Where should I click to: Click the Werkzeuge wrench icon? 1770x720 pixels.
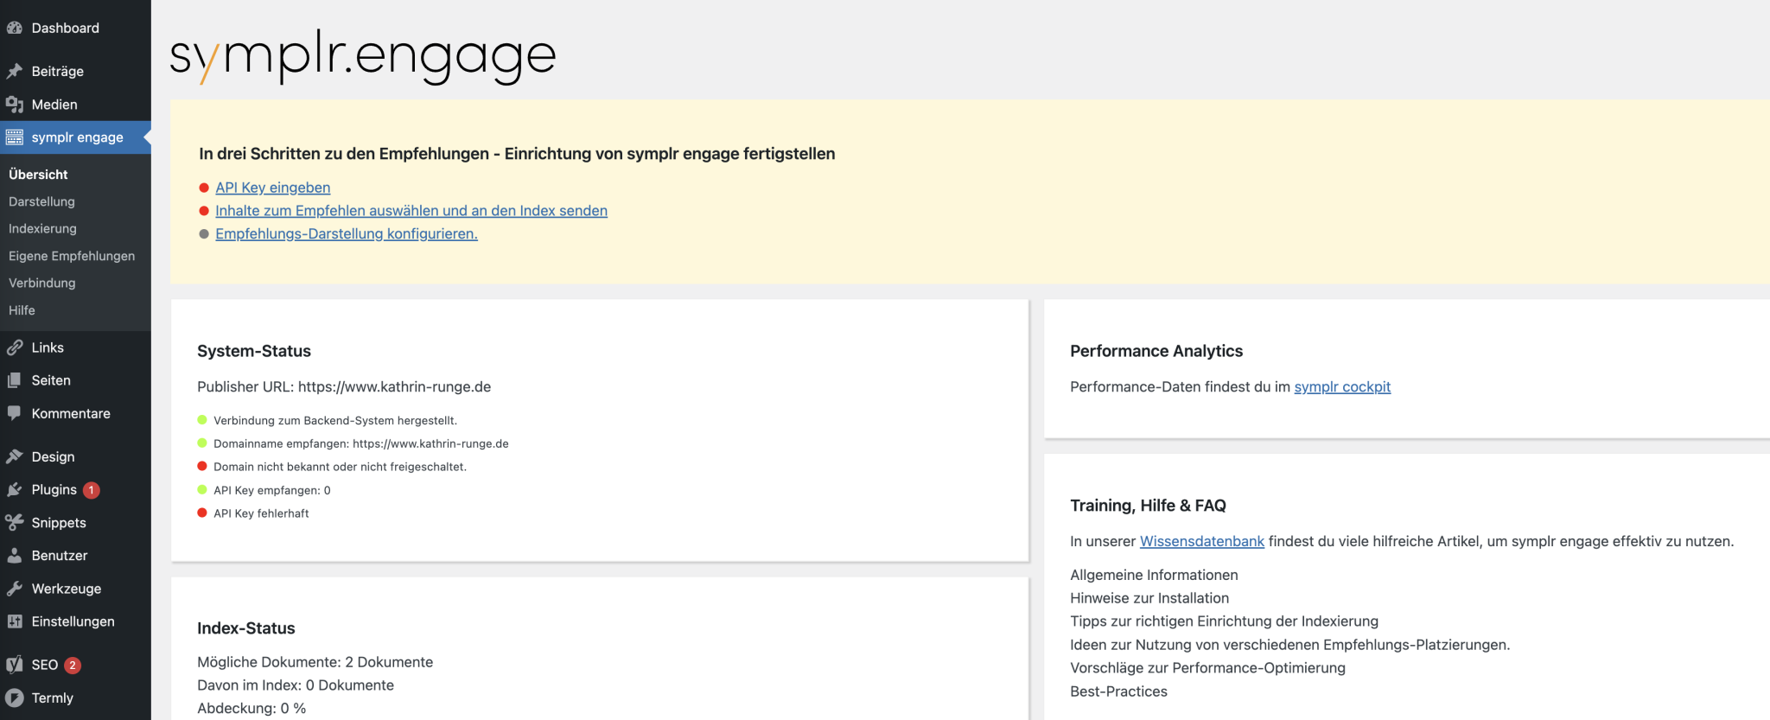(14, 589)
